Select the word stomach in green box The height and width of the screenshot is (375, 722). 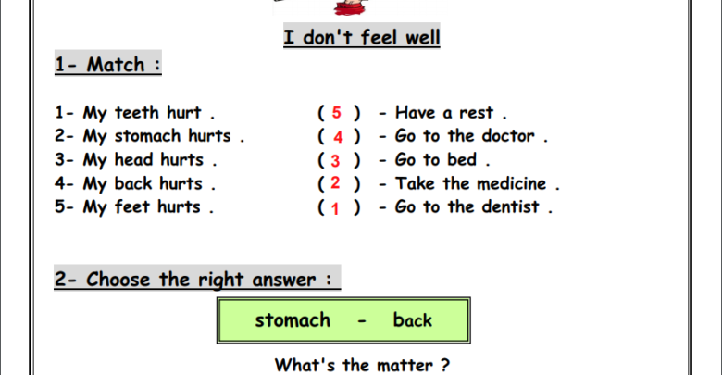click(x=293, y=320)
